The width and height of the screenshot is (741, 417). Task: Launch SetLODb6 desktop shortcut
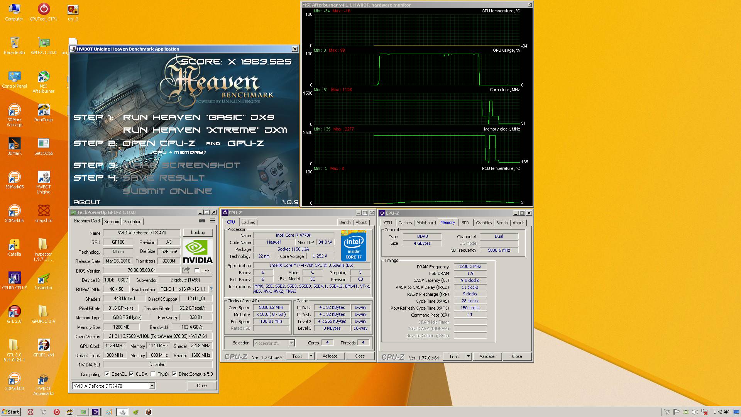point(44,147)
